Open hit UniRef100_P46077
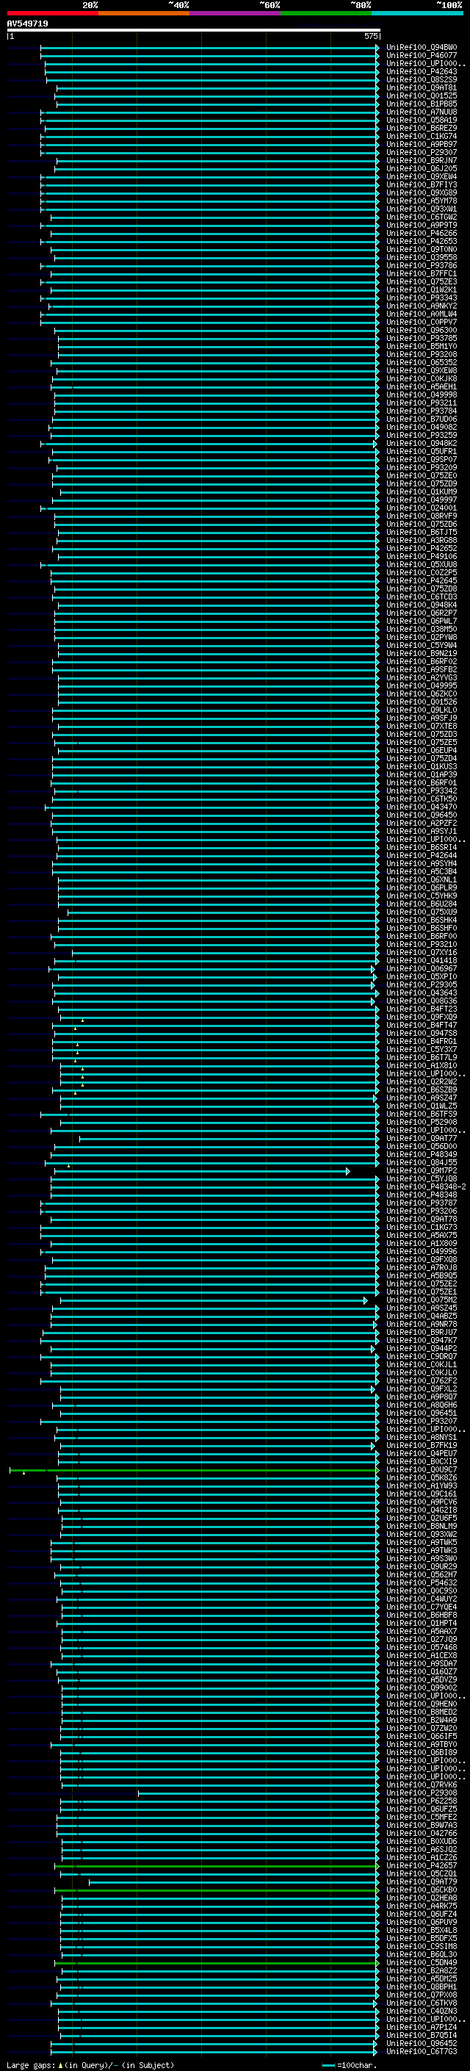This screenshot has width=470, height=2071. click(421, 56)
